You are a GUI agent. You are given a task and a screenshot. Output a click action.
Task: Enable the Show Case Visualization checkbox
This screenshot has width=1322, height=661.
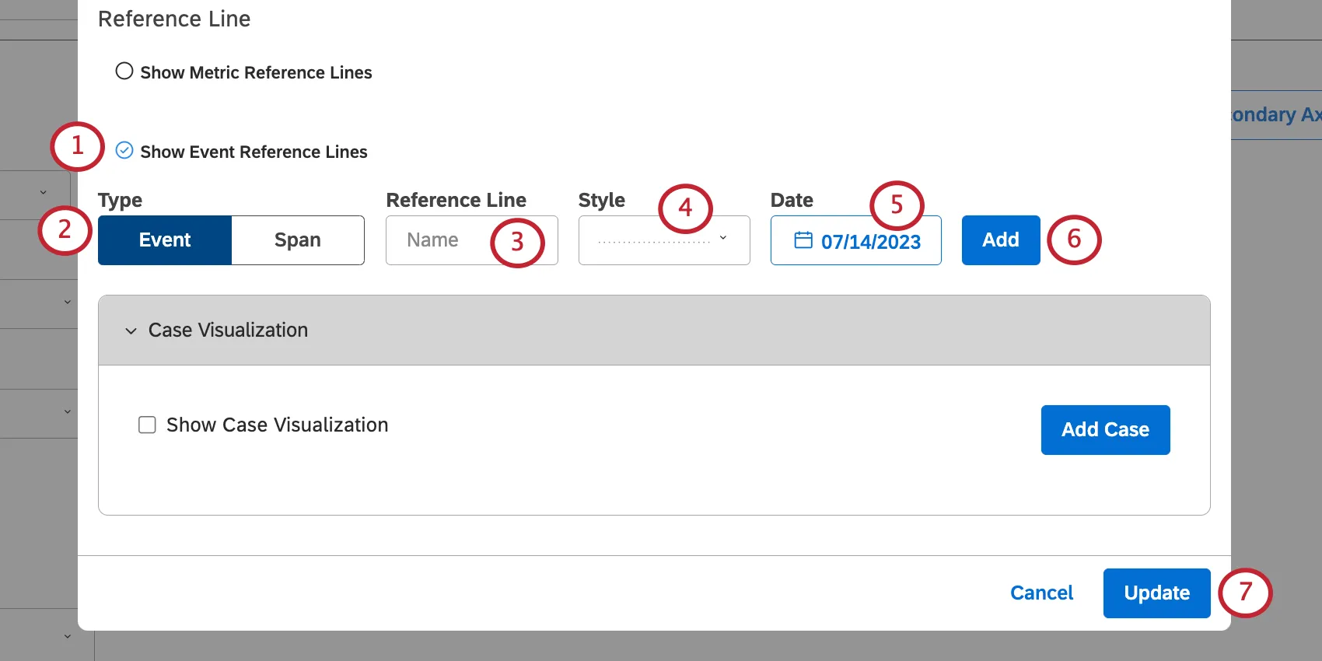(147, 425)
